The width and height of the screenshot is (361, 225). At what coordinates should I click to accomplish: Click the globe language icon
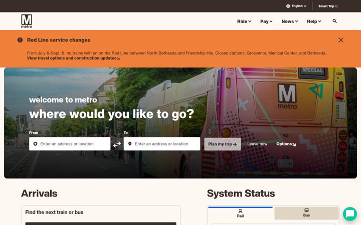coord(288,6)
